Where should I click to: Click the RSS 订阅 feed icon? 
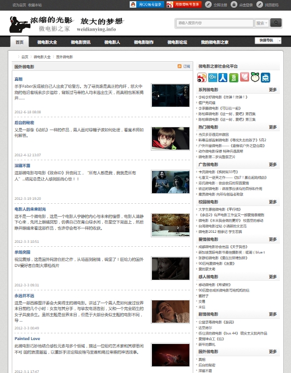click(180, 66)
